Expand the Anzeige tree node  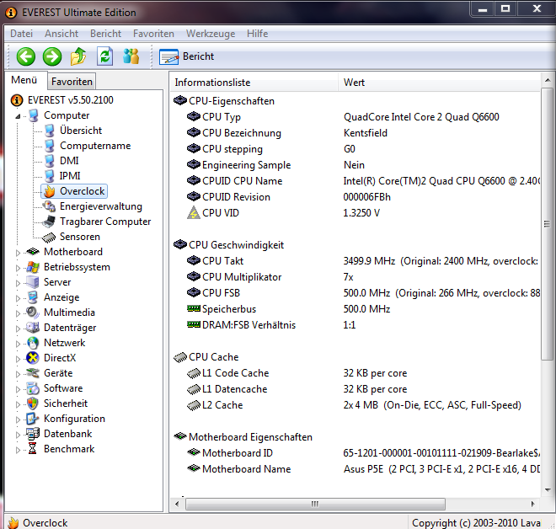tap(18, 298)
